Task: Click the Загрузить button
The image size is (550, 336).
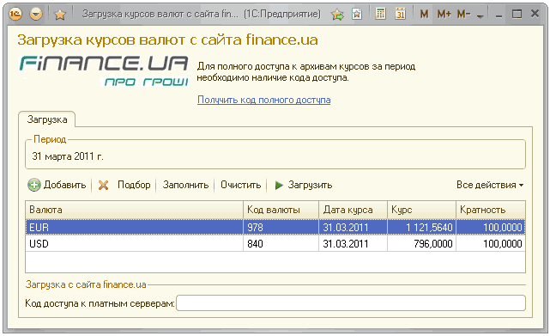Action: tap(304, 185)
